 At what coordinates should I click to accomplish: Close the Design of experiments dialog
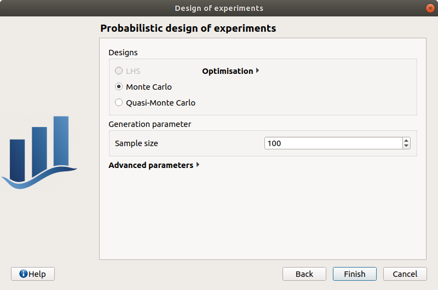coord(430,8)
